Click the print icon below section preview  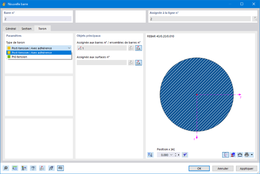pos(247,155)
